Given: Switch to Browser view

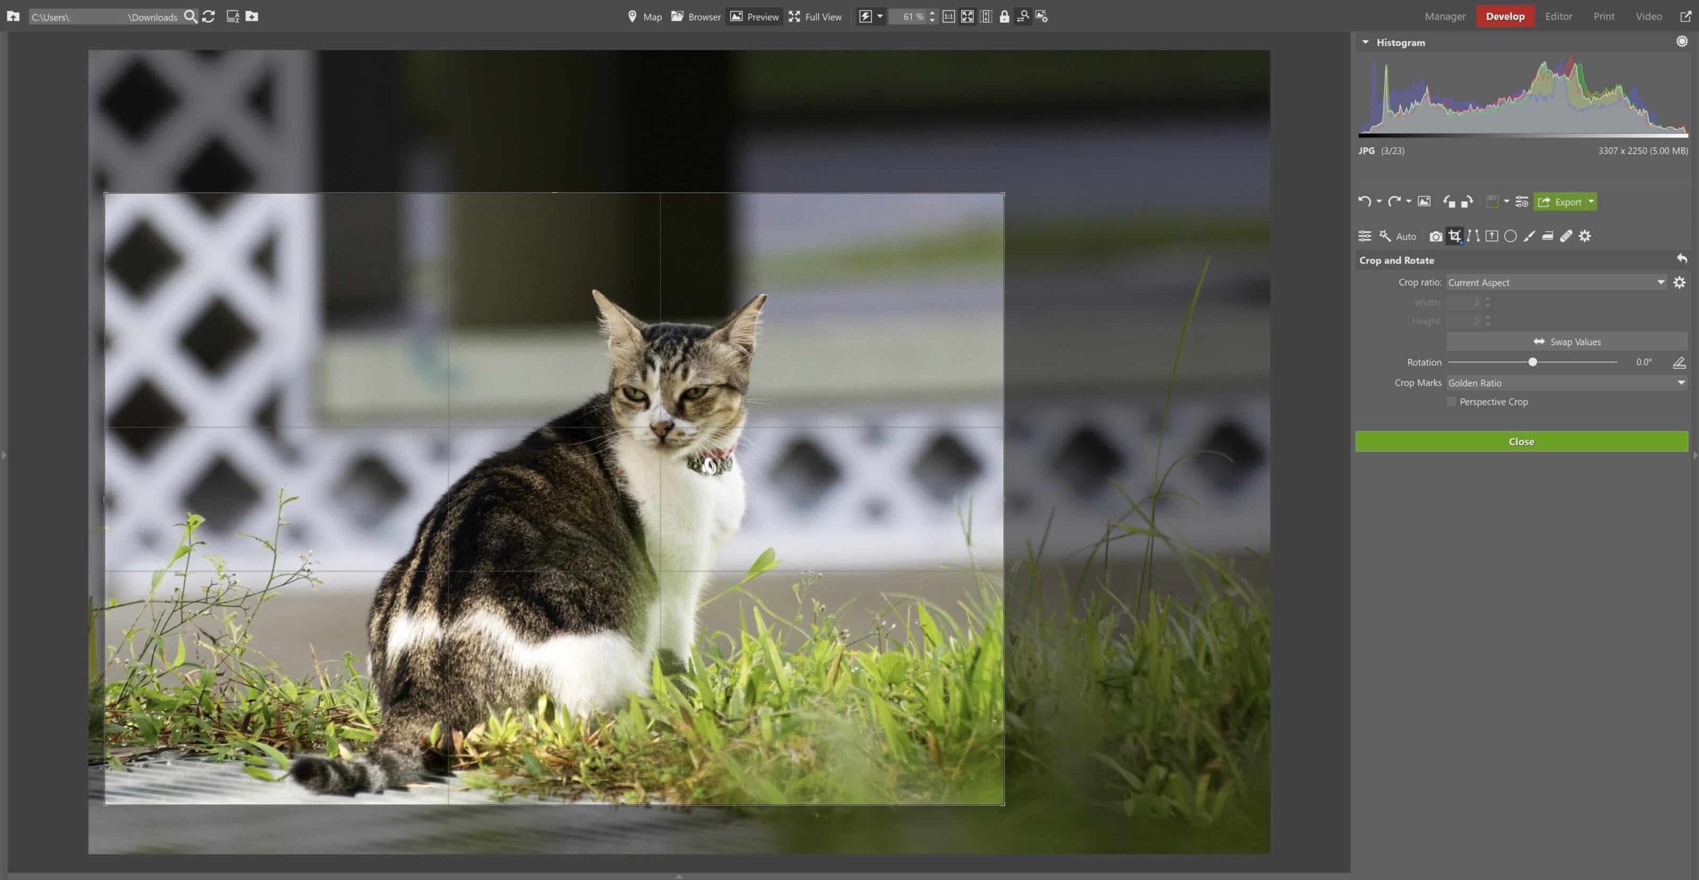Looking at the screenshot, I should pyautogui.click(x=696, y=16).
